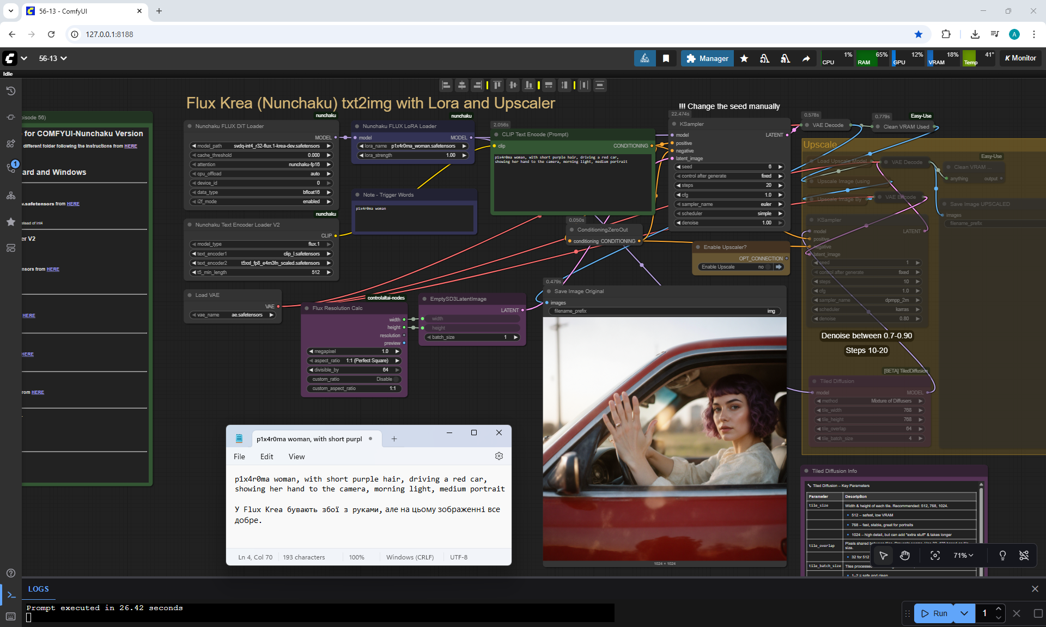Toggle link visibility icon in canvas toolbar
This screenshot has width=1046, height=627.
(1024, 555)
